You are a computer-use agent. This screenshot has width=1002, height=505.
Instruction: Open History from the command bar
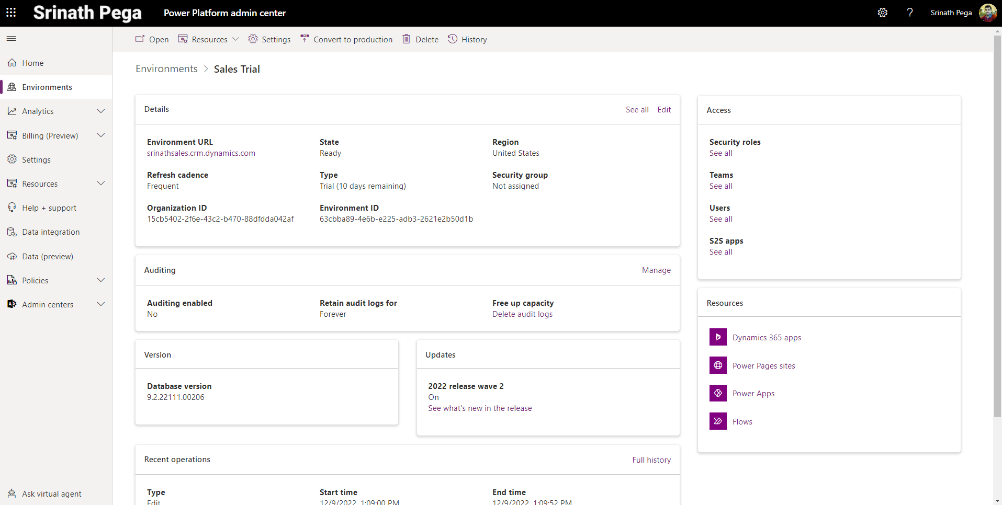(467, 39)
